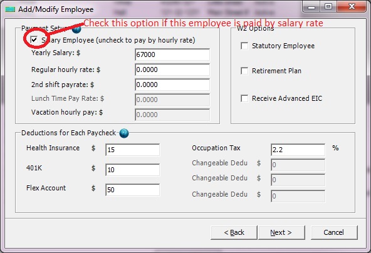Select the Regular hourly rate field

pos(172,70)
